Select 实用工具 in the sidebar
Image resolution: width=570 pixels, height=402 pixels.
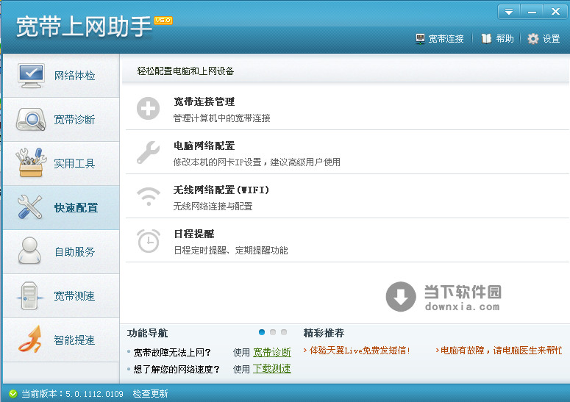pyautogui.click(x=61, y=163)
